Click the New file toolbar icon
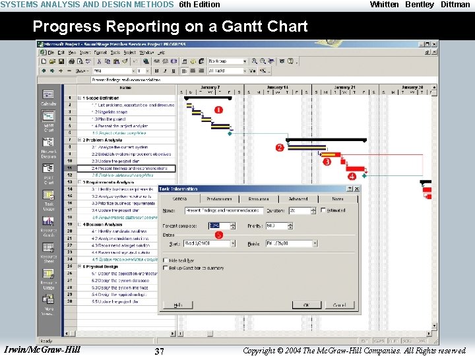The height and width of the screenshot is (356, 475). click(x=44, y=61)
